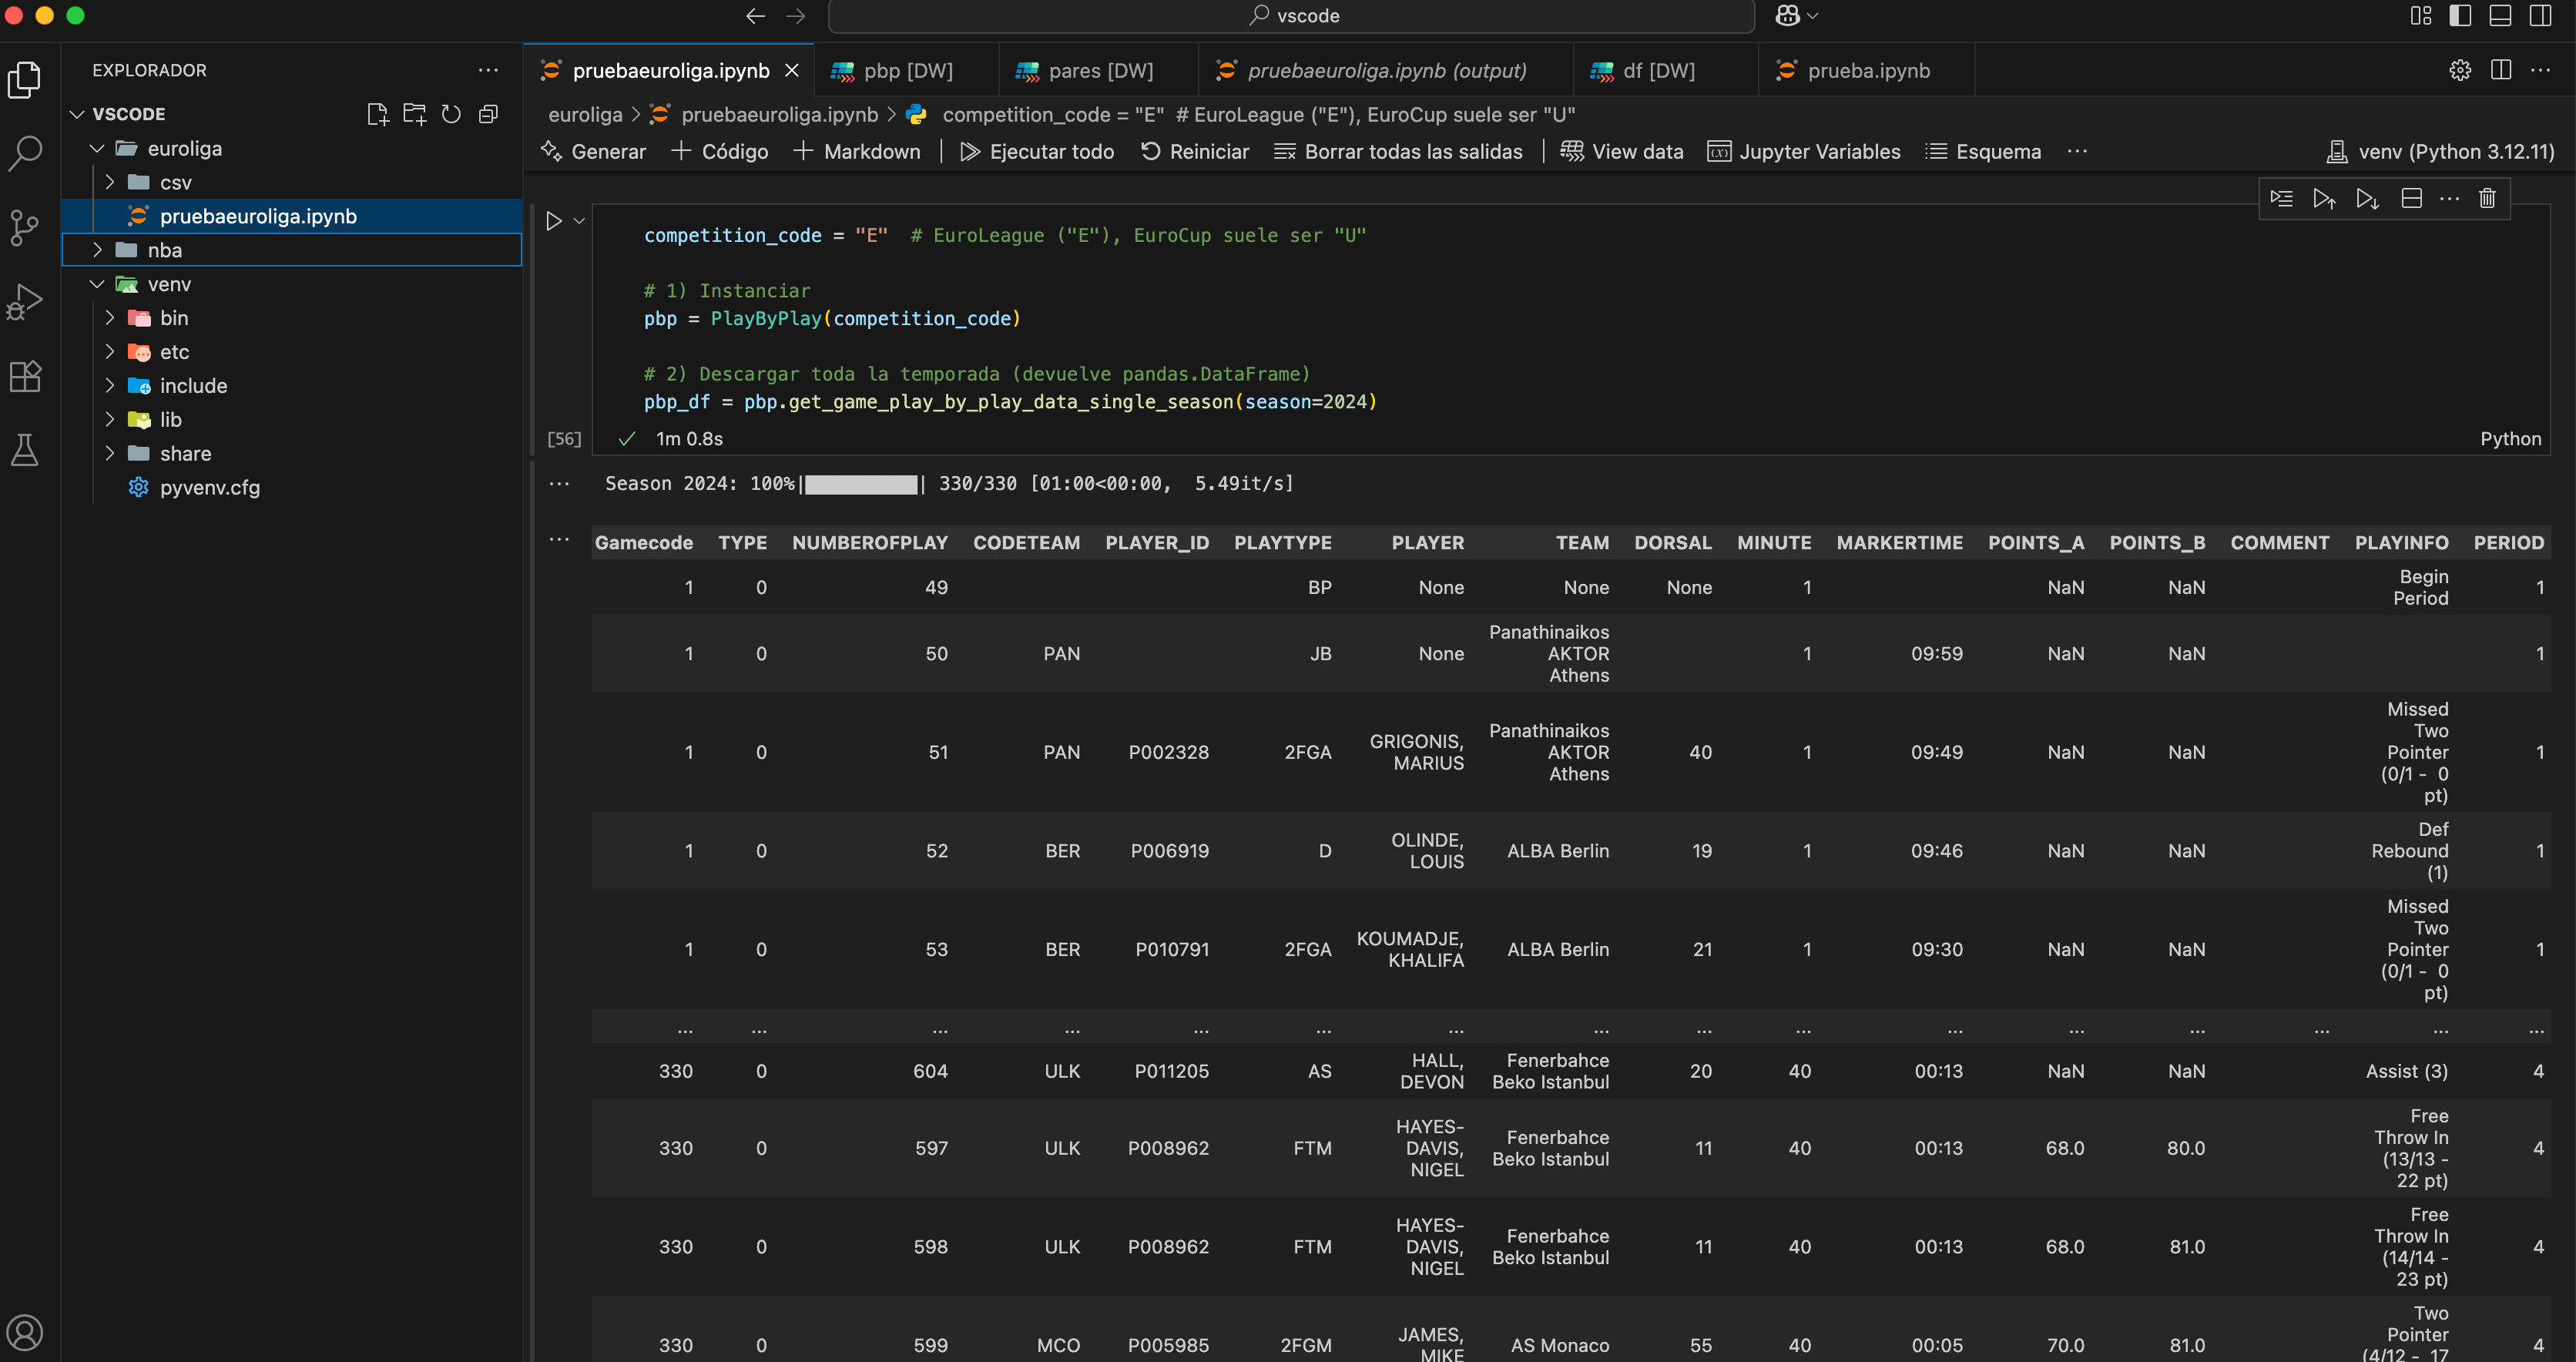This screenshot has width=2576, height=1362.
Task: Switch to the prueba.ipynb tab
Action: 1867,71
